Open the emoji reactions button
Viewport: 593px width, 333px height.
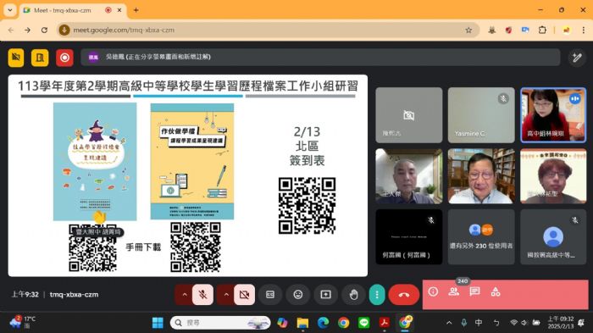tap(298, 294)
